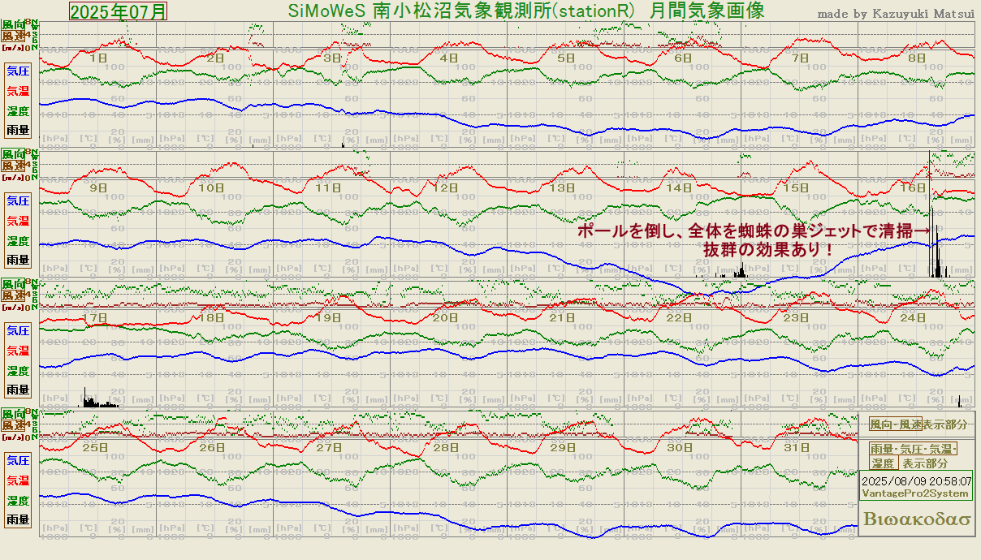Click the 2025年07月 month label box
This screenshot has height=560, width=981.
(x=118, y=11)
